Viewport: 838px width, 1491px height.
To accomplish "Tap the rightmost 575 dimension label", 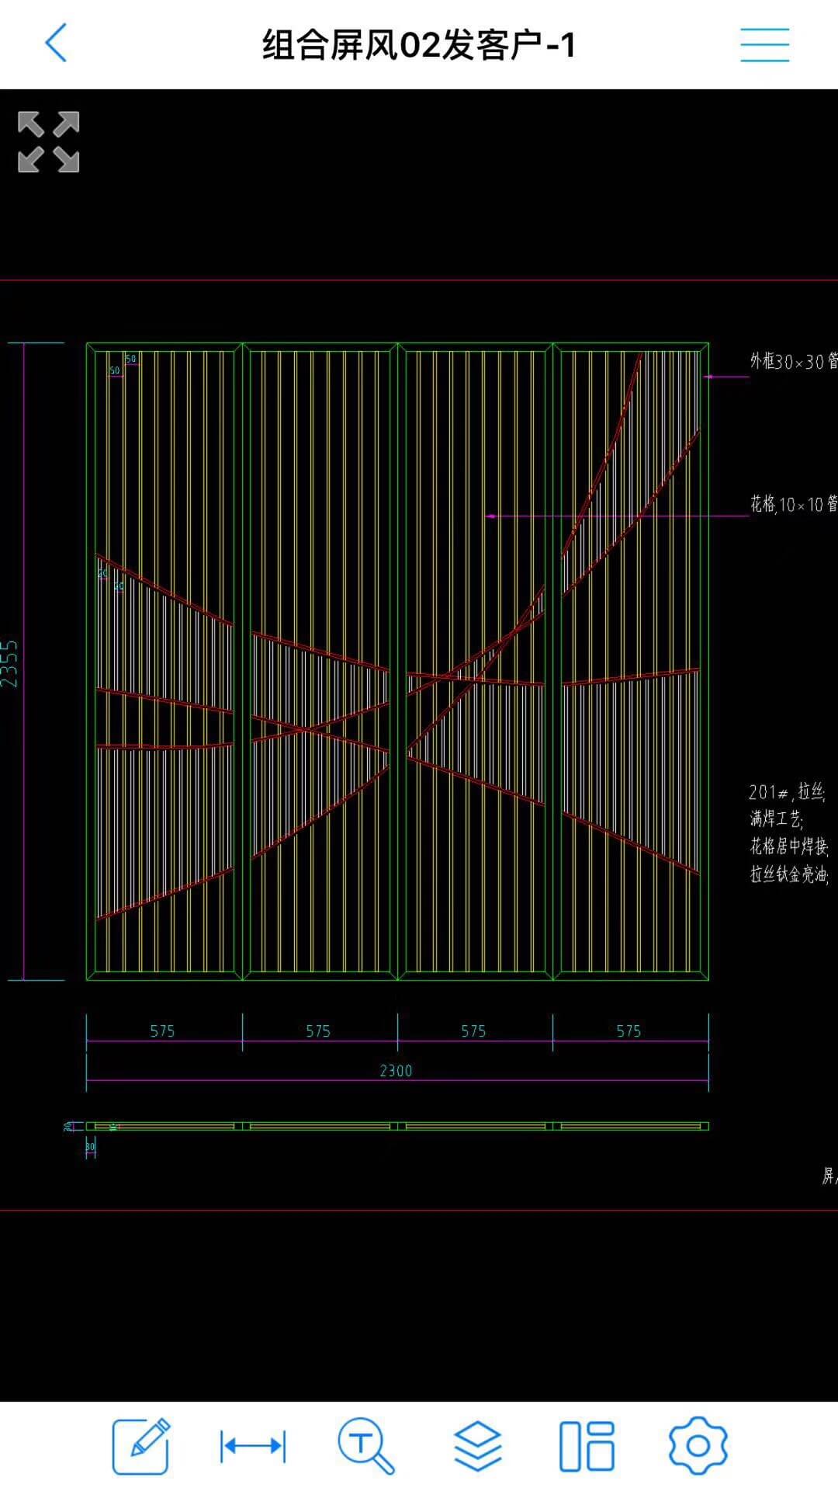I will point(628,1031).
